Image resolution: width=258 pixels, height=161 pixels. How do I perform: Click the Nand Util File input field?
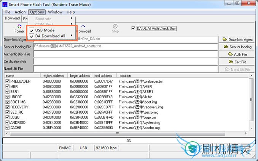coord(126,69)
